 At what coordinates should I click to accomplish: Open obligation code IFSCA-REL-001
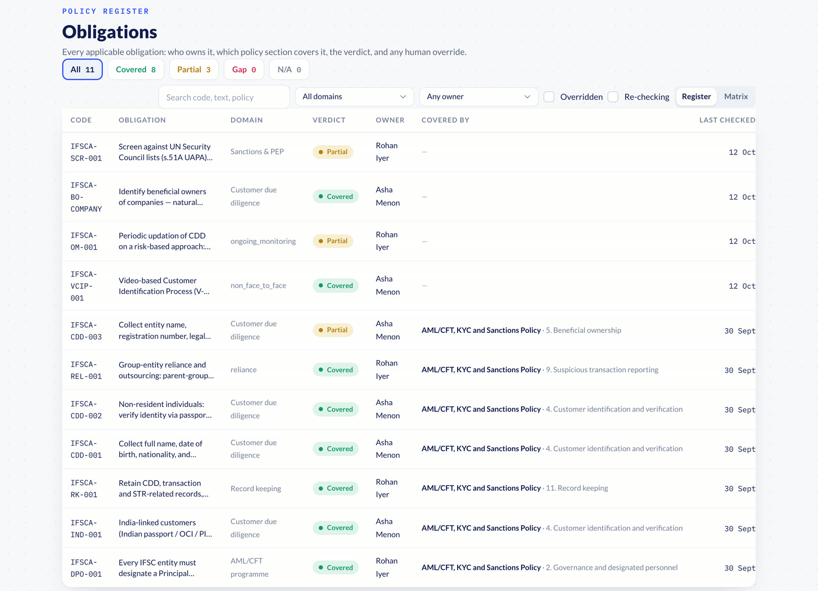86,370
